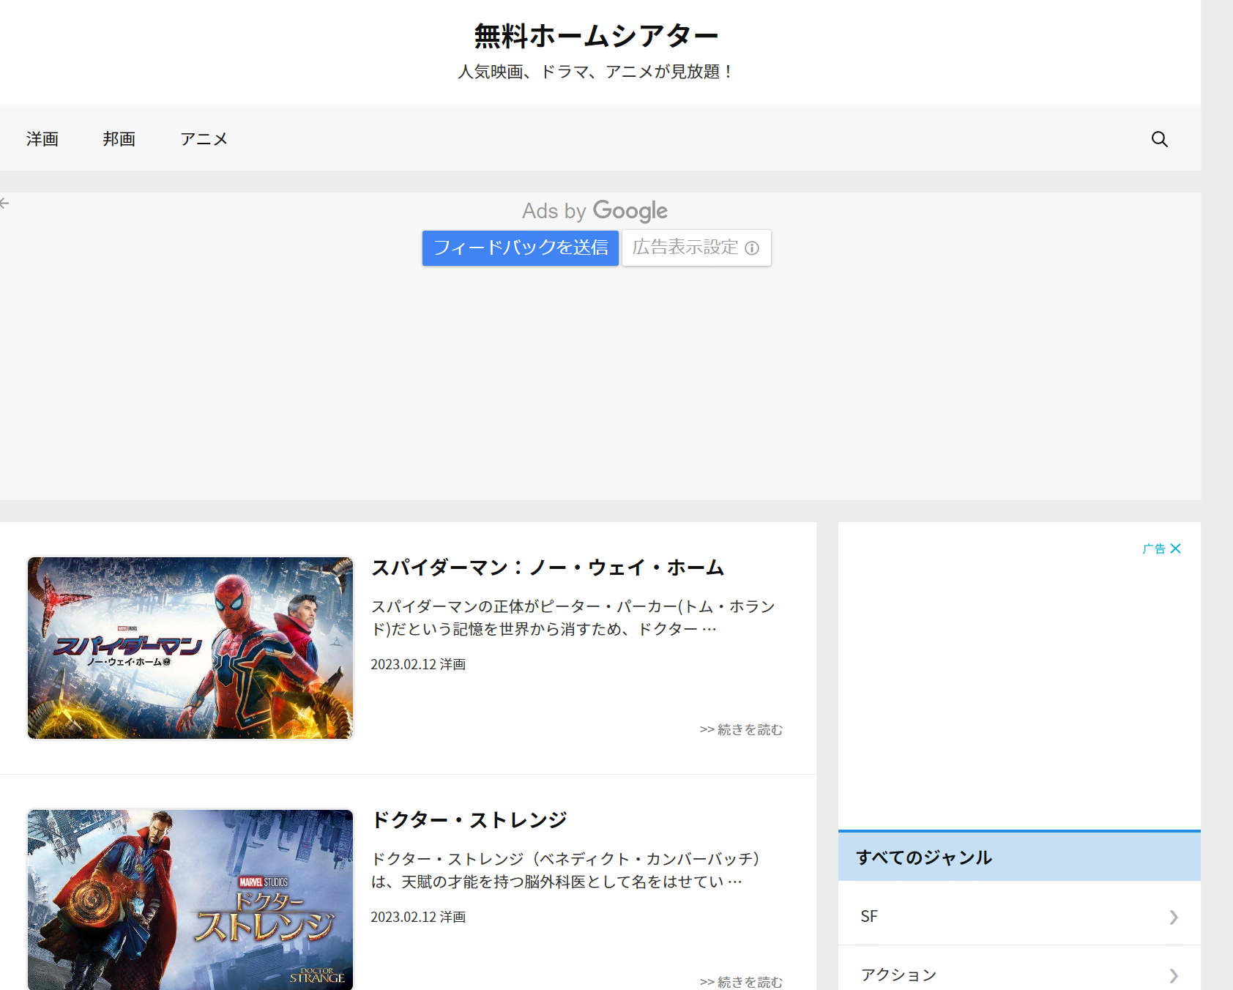The image size is (1233, 990).
Task: Select the SF genre entry
Action: 1019,917
